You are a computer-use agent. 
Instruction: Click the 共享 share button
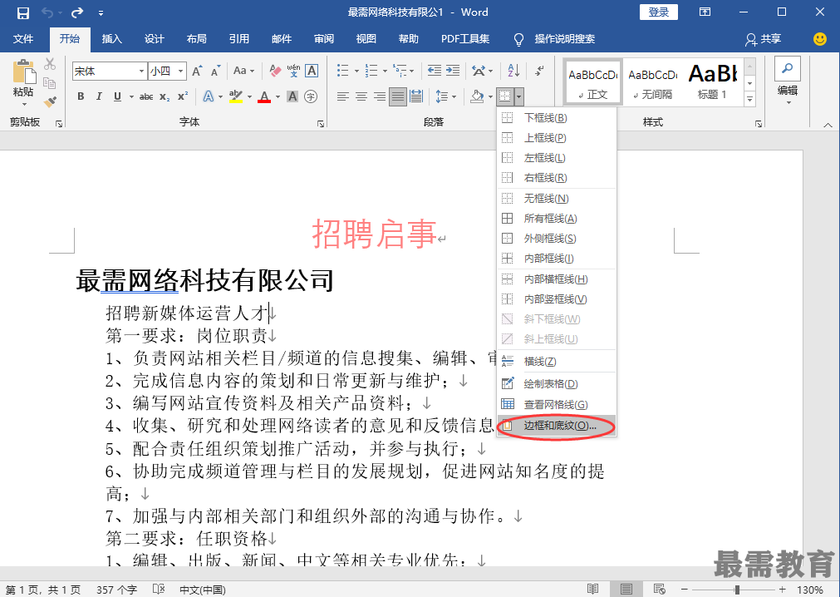pos(764,38)
